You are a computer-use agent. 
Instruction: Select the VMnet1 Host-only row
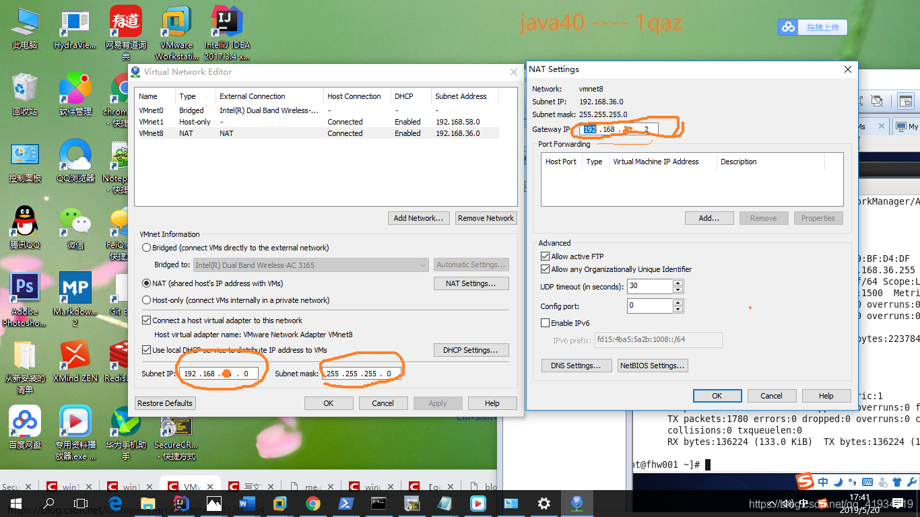click(x=318, y=122)
